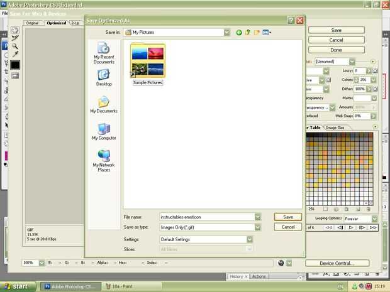390x292 pixels.
Task: Add new color to table icon
Action: point(358,209)
